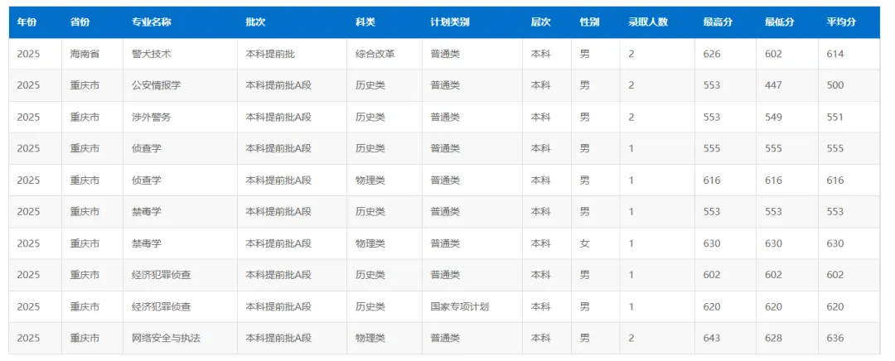Select the 最低分 column header
This screenshot has height=361, width=895.
[x=780, y=22]
